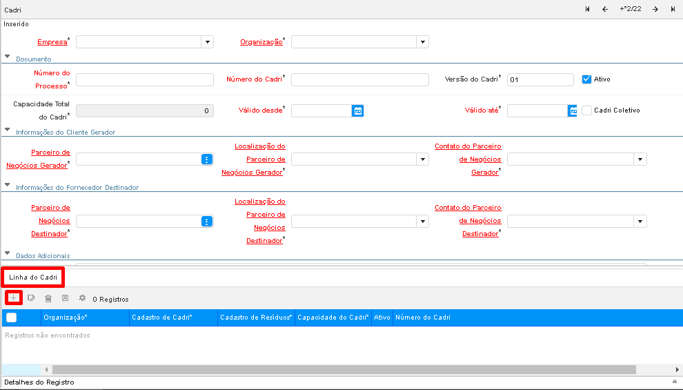Click the 0 Registros counter text

(x=110, y=300)
